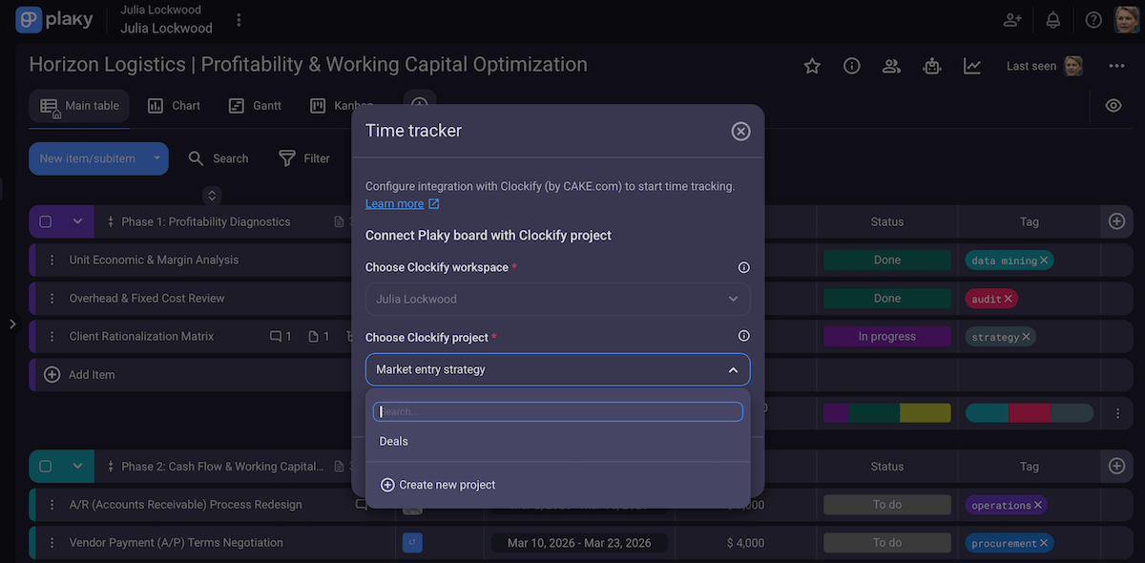Screen dimensions: 1145x563
Task: Click the In progress status cell
Action: coord(886,337)
